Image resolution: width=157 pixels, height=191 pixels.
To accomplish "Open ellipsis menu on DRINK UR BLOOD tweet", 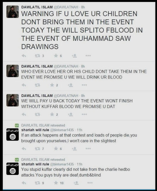I will click(84, 85).
